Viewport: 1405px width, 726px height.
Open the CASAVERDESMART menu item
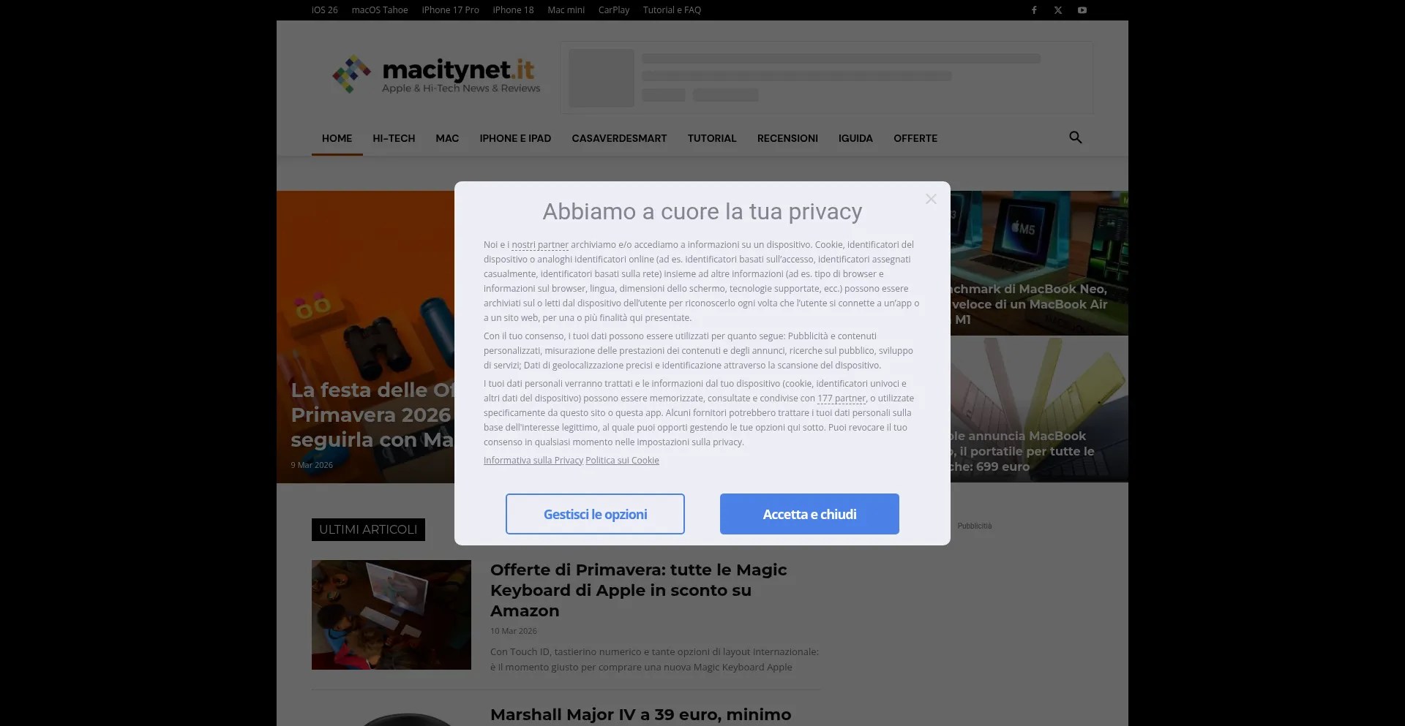(x=619, y=138)
